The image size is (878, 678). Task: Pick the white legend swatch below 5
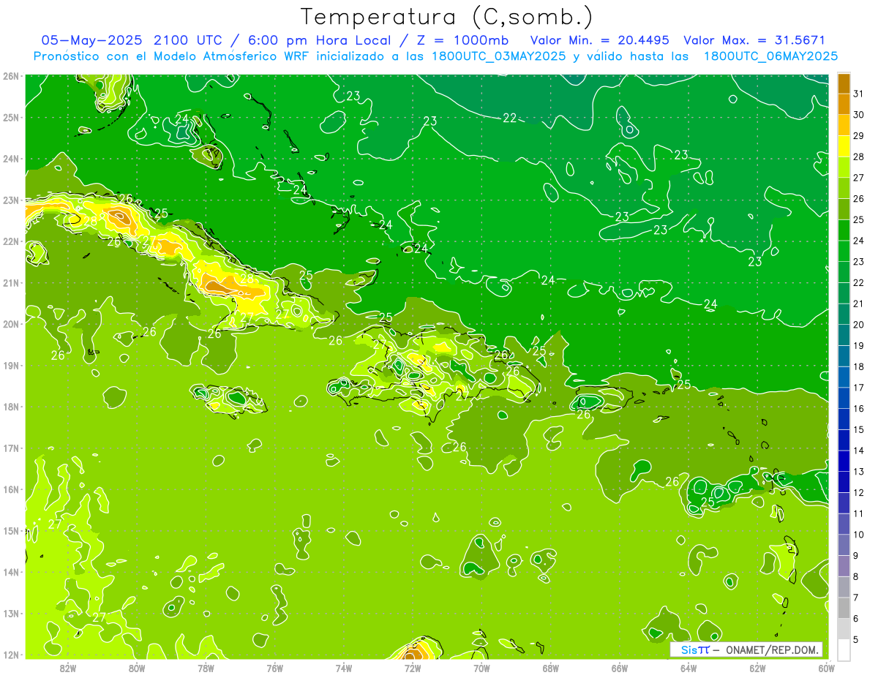(x=844, y=649)
